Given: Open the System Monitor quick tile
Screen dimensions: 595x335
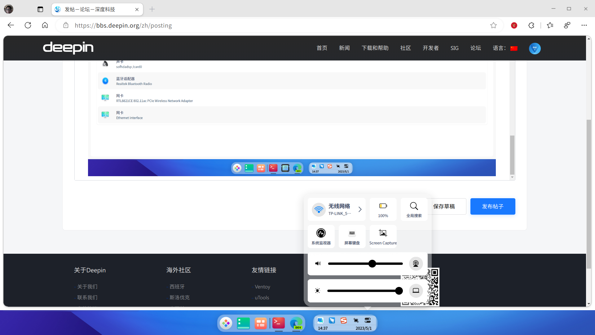Looking at the screenshot, I should click(x=321, y=236).
